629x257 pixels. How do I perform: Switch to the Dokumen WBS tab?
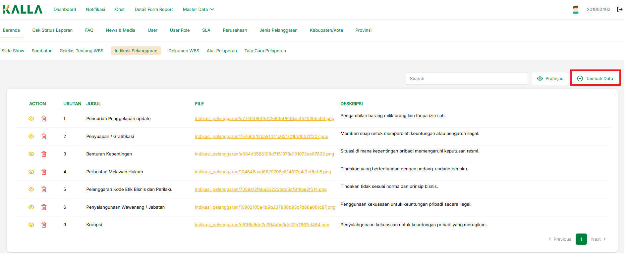[x=184, y=51]
